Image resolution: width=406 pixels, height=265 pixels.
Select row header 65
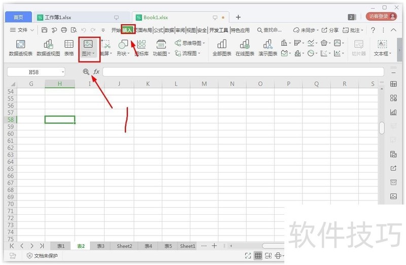11,169
